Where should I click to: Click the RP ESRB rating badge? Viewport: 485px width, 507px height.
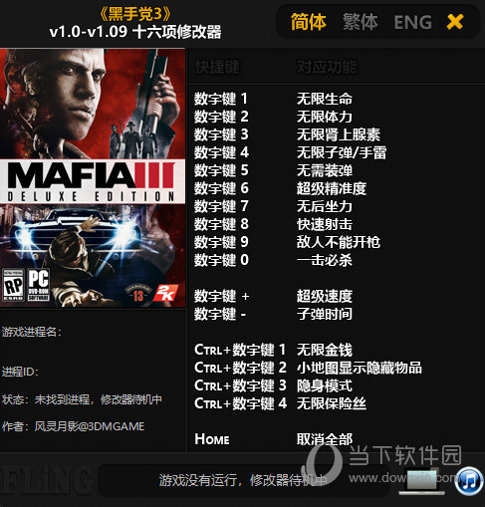pos(13,286)
